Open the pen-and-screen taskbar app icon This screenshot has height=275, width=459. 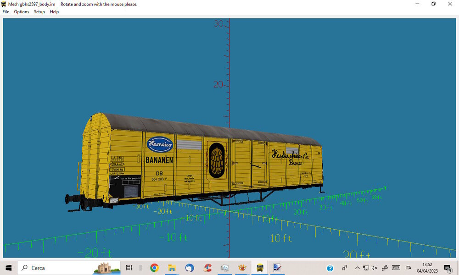click(x=277, y=268)
